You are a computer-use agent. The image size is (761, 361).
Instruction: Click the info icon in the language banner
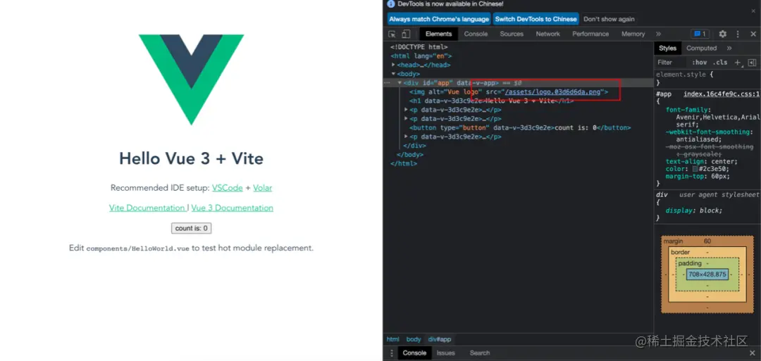tap(391, 4)
